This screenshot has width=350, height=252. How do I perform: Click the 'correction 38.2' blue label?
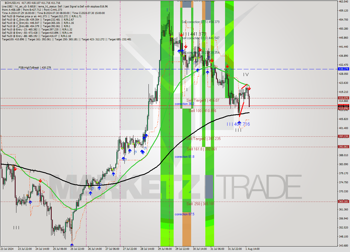pos(185,104)
